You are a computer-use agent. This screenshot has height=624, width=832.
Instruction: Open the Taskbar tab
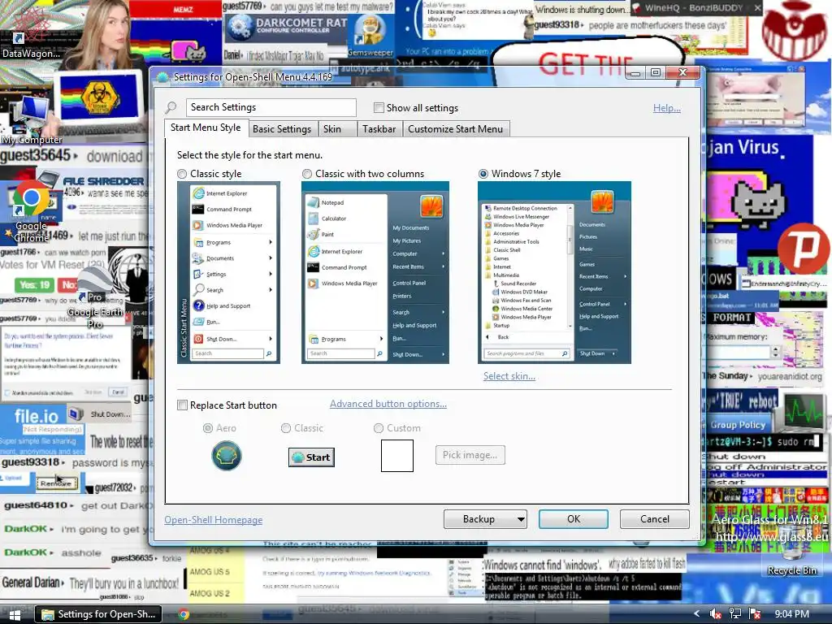pos(379,129)
